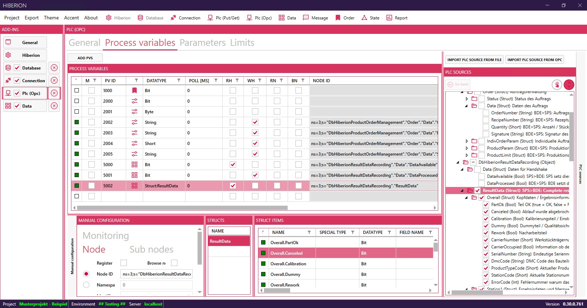
Task: Select the Plc (Opc) toolbar icon
Action: [250, 18]
